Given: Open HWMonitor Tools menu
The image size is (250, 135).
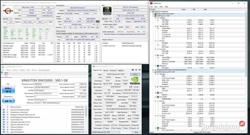Looking at the screenshot, I should click(161, 7).
